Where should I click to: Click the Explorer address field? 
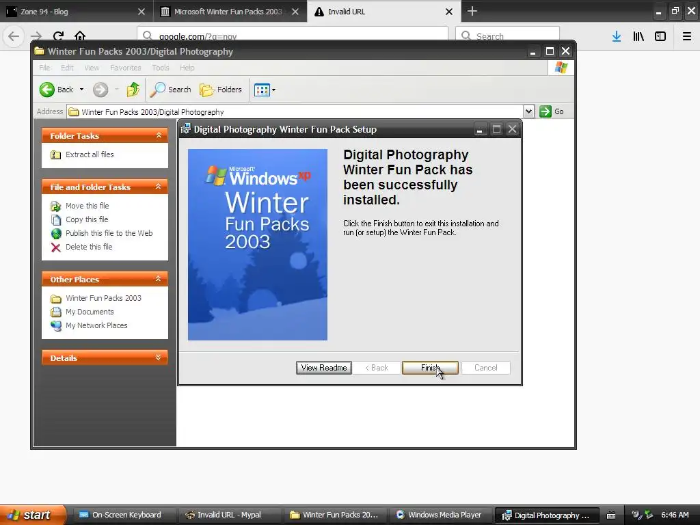pyautogui.click(x=295, y=111)
